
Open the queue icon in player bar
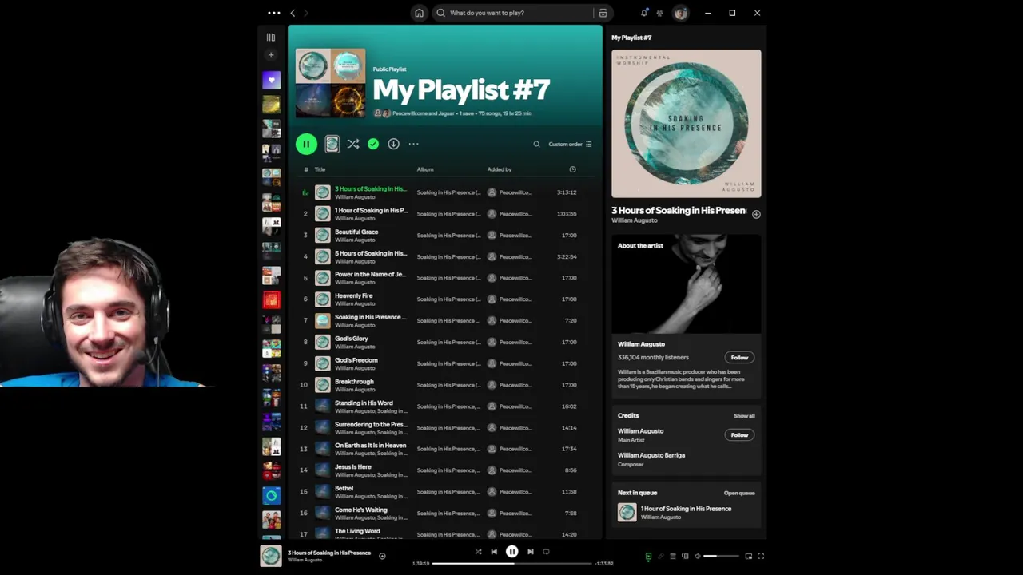673,556
